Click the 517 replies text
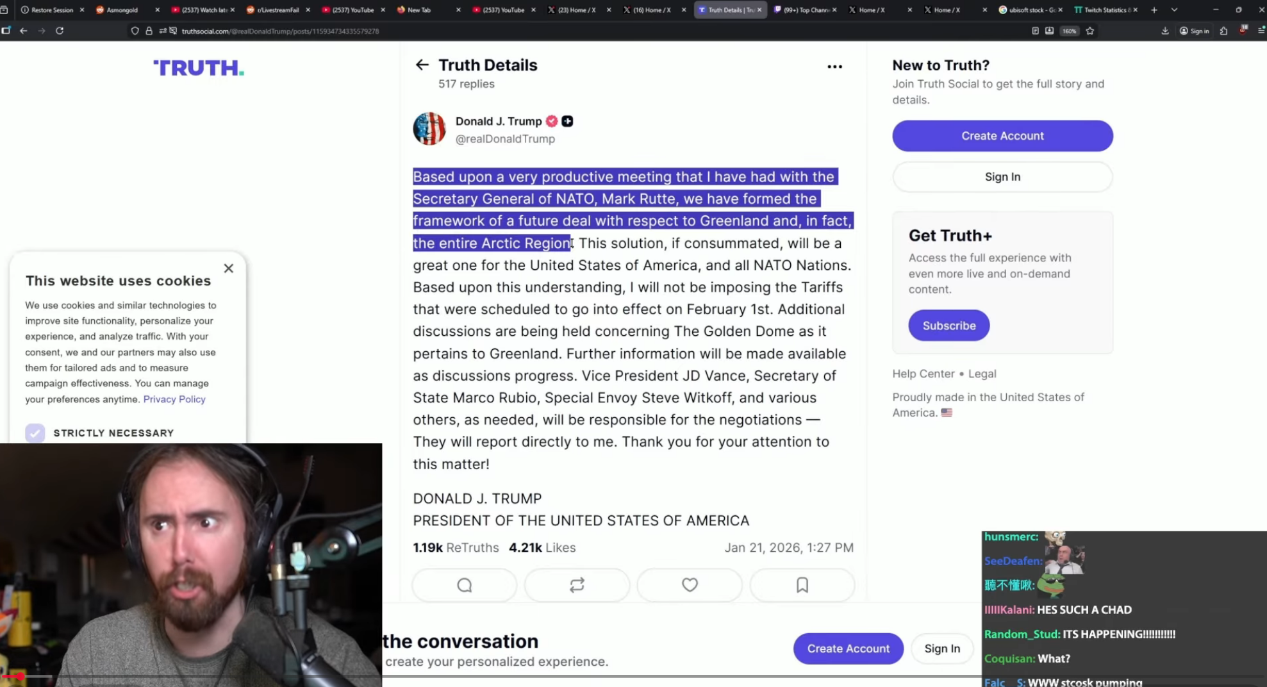 pos(466,84)
